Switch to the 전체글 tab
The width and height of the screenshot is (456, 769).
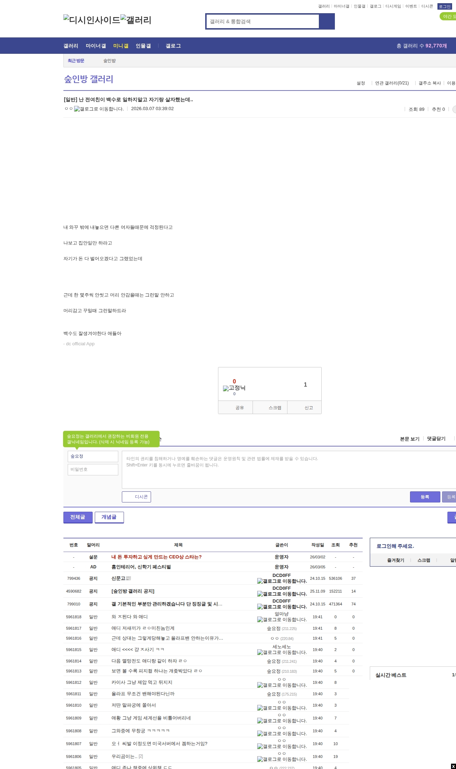78,517
